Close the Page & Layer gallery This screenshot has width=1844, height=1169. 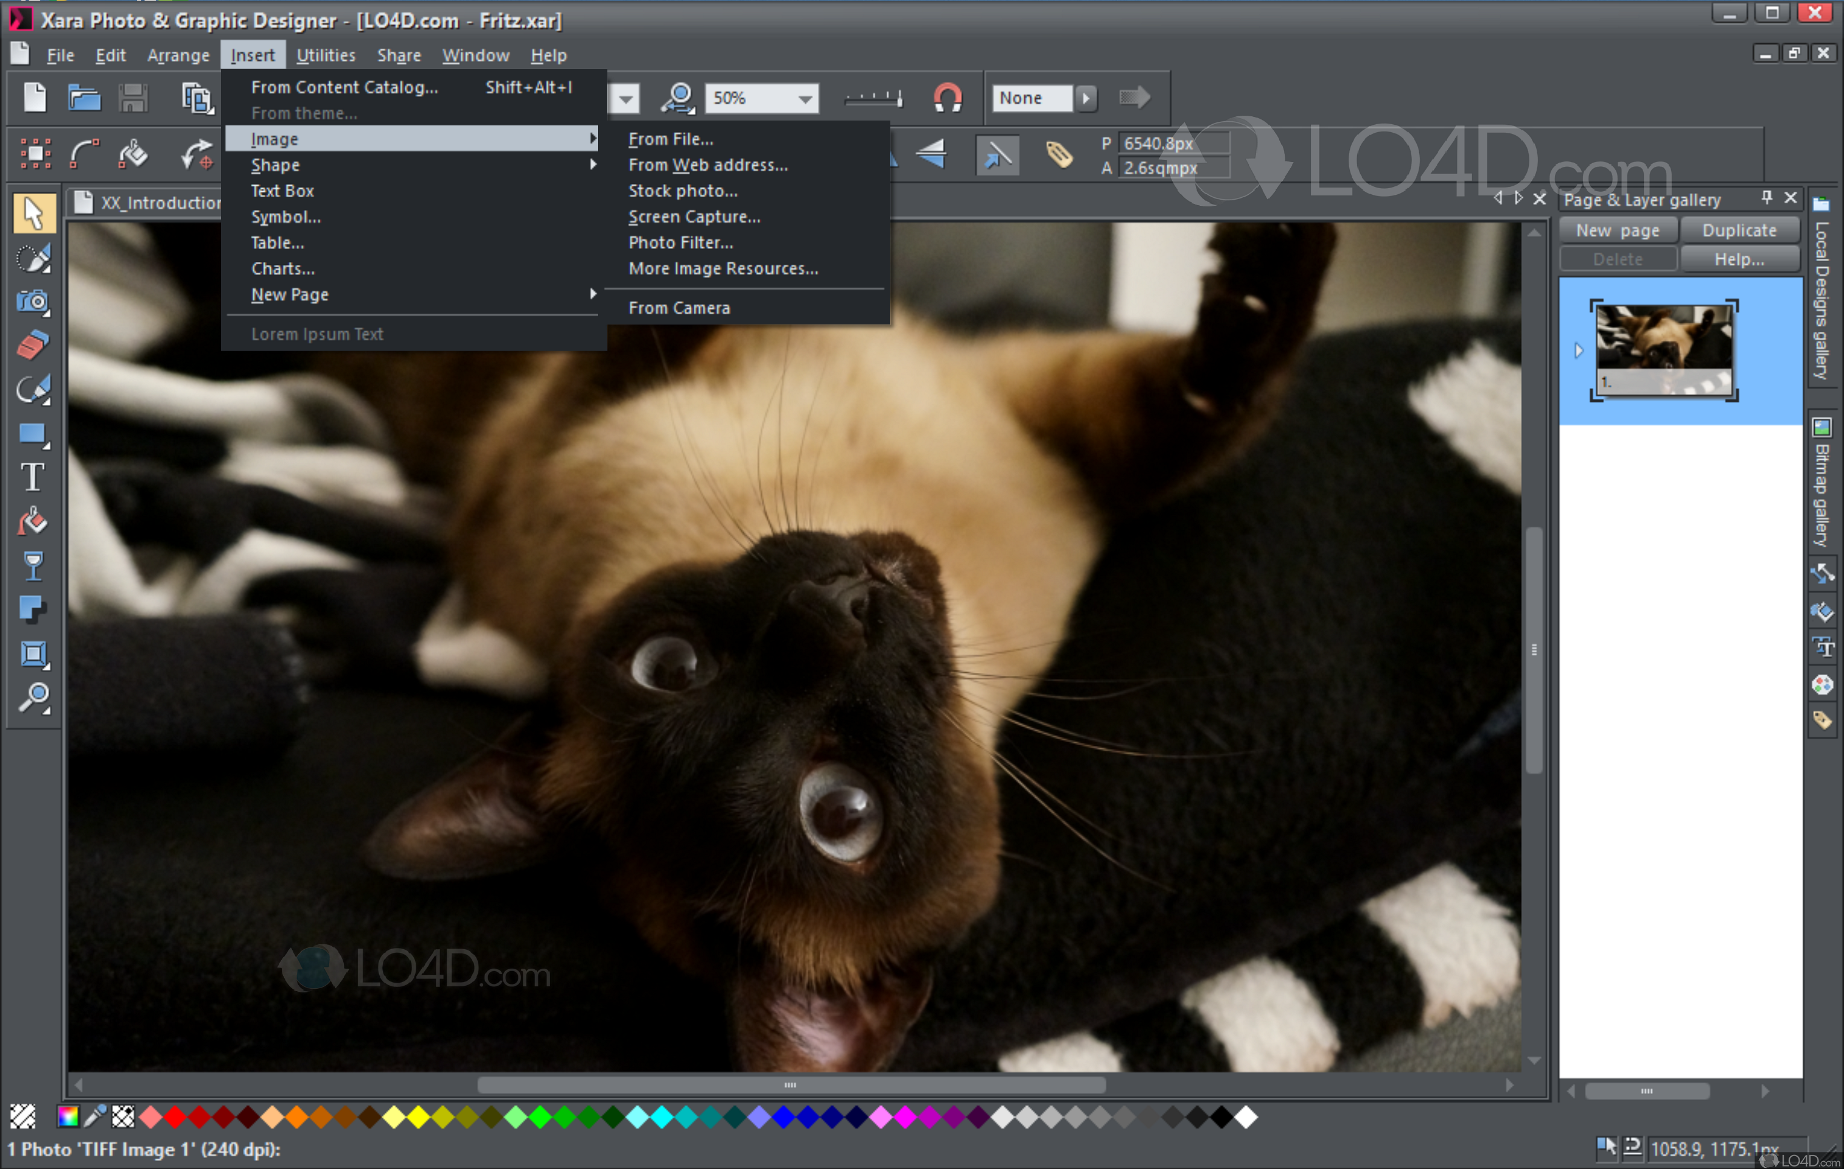(x=1790, y=198)
